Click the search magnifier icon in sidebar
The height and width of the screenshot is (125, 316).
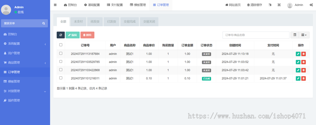44,23
